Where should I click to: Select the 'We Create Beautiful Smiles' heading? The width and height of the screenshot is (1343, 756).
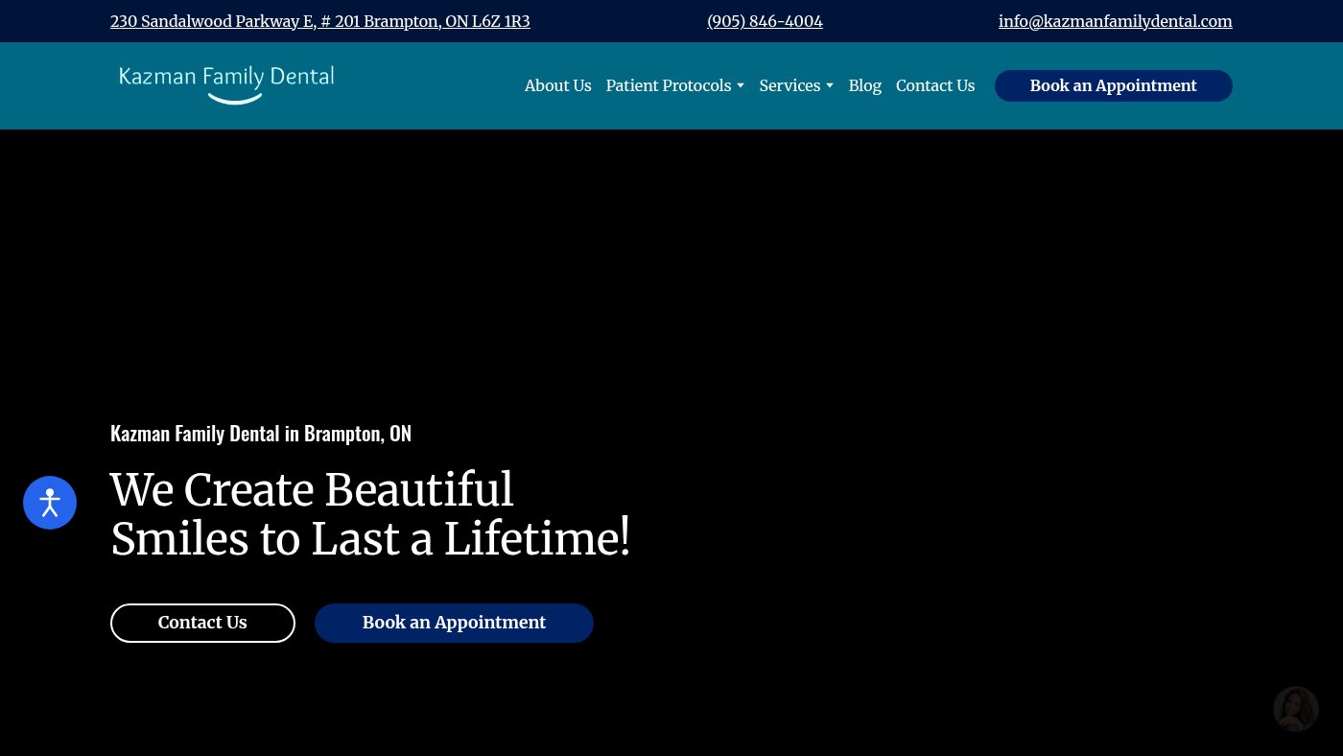click(x=370, y=514)
